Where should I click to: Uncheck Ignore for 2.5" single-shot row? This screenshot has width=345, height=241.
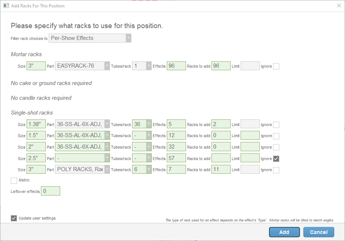(276, 159)
